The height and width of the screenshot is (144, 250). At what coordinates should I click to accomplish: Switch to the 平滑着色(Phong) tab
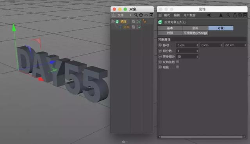195,33
